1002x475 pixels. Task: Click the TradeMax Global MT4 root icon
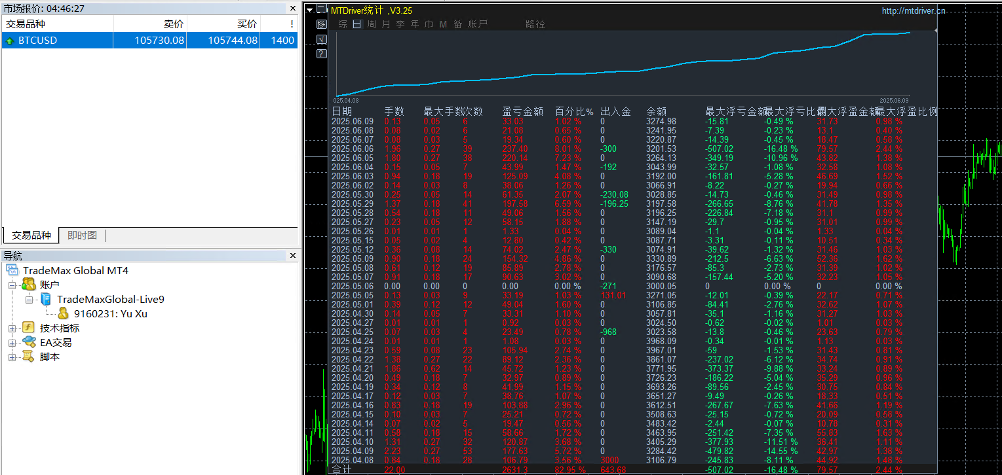point(13,270)
